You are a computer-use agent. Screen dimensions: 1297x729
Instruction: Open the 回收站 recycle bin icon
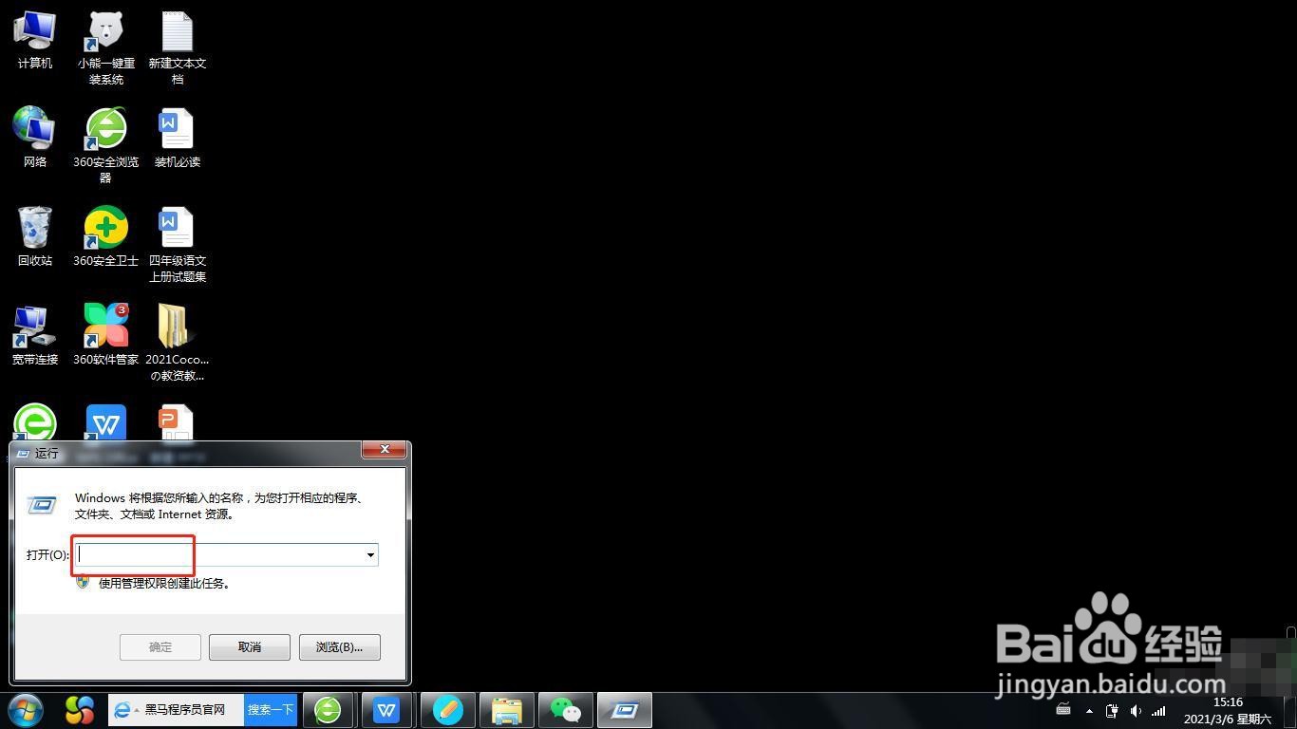(x=34, y=236)
